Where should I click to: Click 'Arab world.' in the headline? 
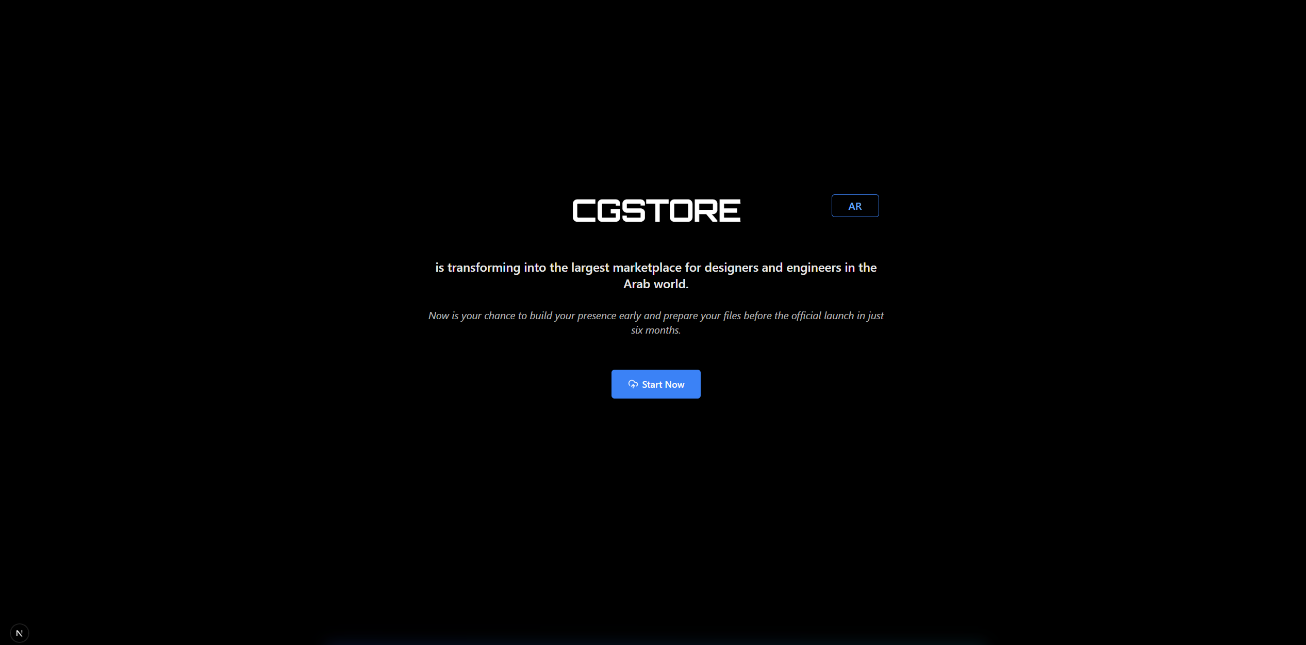[x=656, y=284]
